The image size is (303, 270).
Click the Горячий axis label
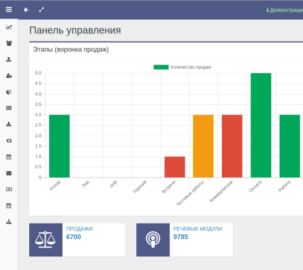click(140, 187)
